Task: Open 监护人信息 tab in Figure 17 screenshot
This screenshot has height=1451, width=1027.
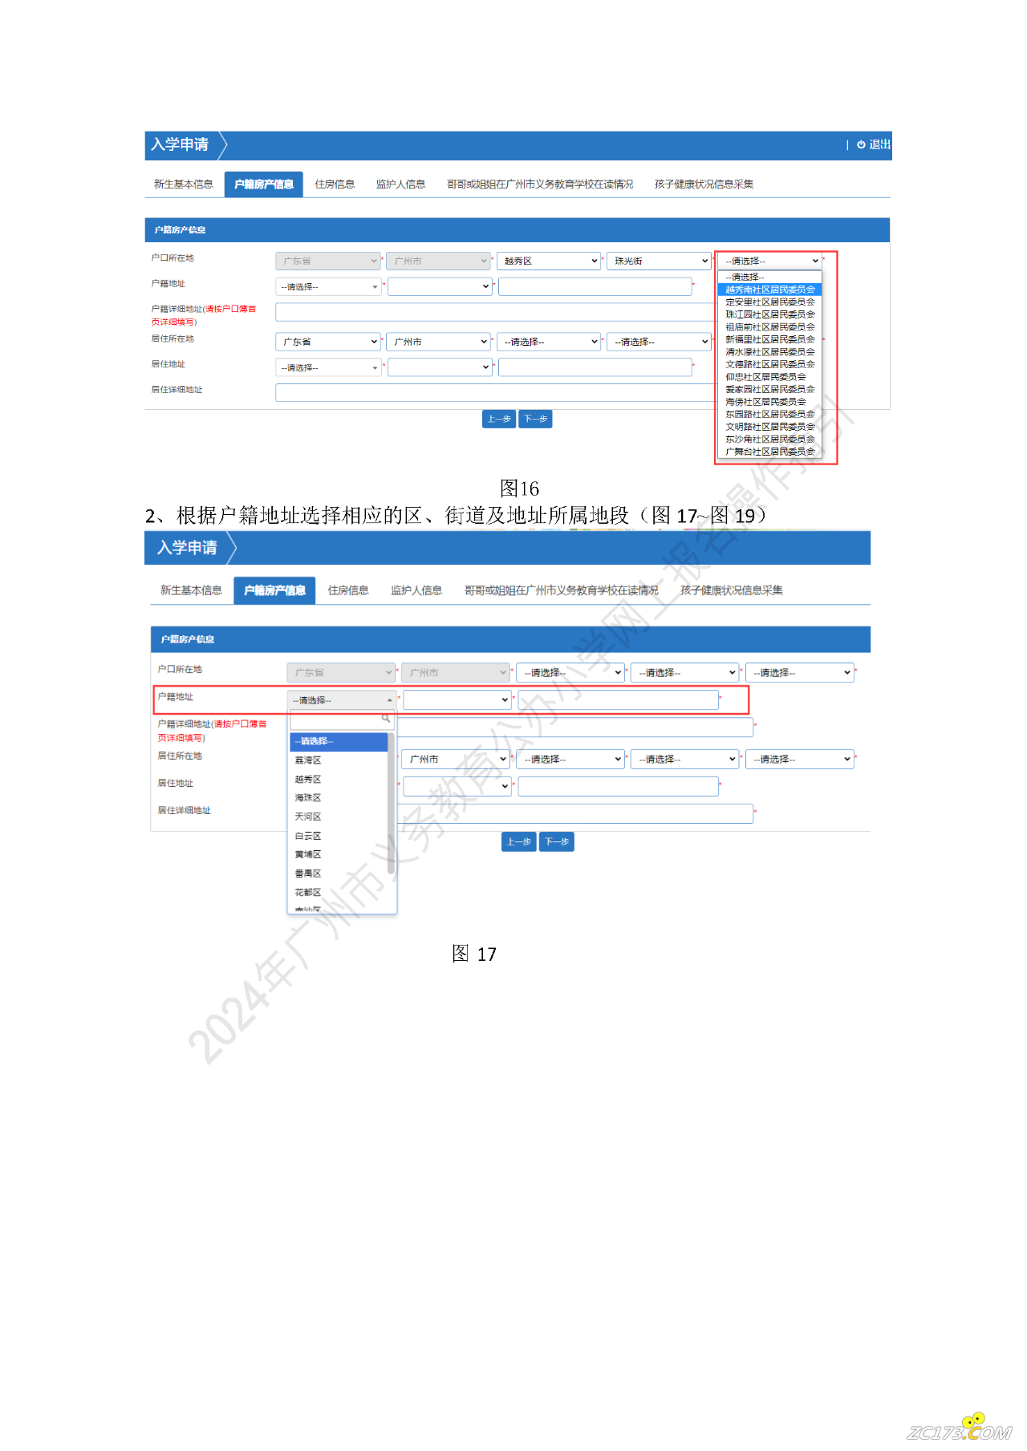Action: click(x=416, y=590)
